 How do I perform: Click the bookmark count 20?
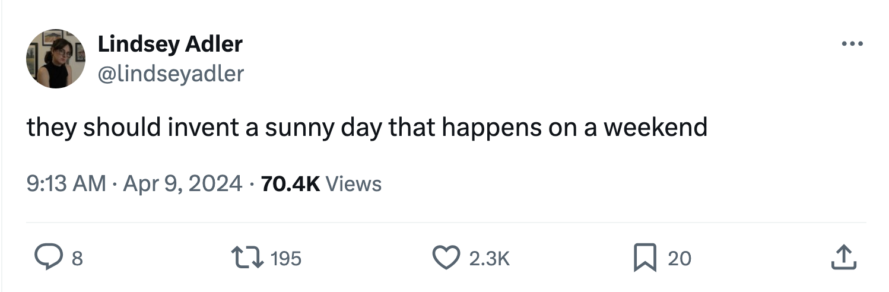[x=680, y=259]
